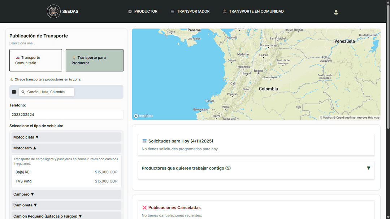Expand Productores que quieren trabajar contigo
390x219 pixels.
[x=256, y=168]
